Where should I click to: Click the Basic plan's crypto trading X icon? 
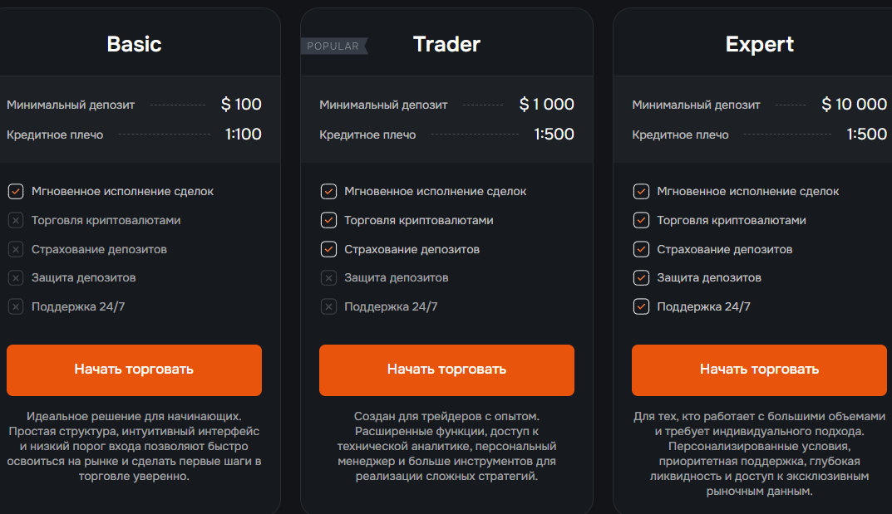pyautogui.click(x=16, y=220)
